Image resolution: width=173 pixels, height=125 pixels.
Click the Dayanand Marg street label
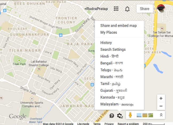pyautogui.click(x=50, y=92)
